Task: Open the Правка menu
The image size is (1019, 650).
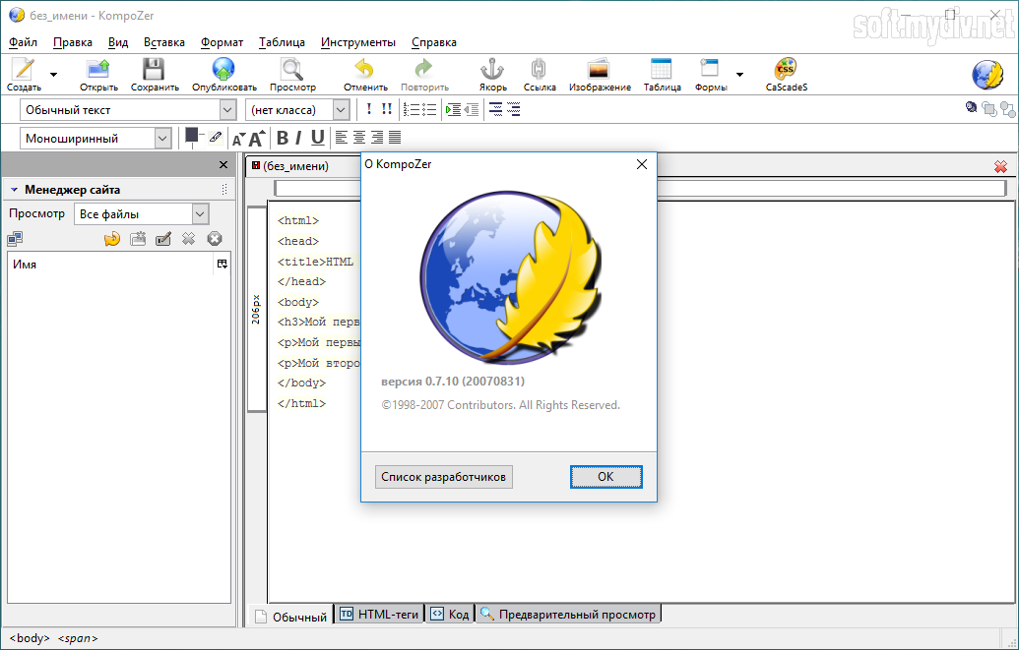Action: click(72, 42)
